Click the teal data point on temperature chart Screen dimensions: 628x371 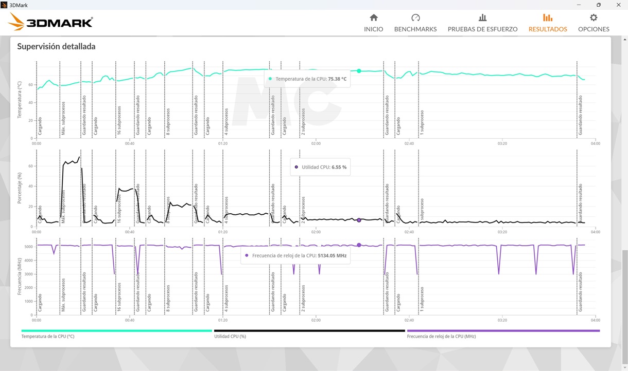(359, 71)
